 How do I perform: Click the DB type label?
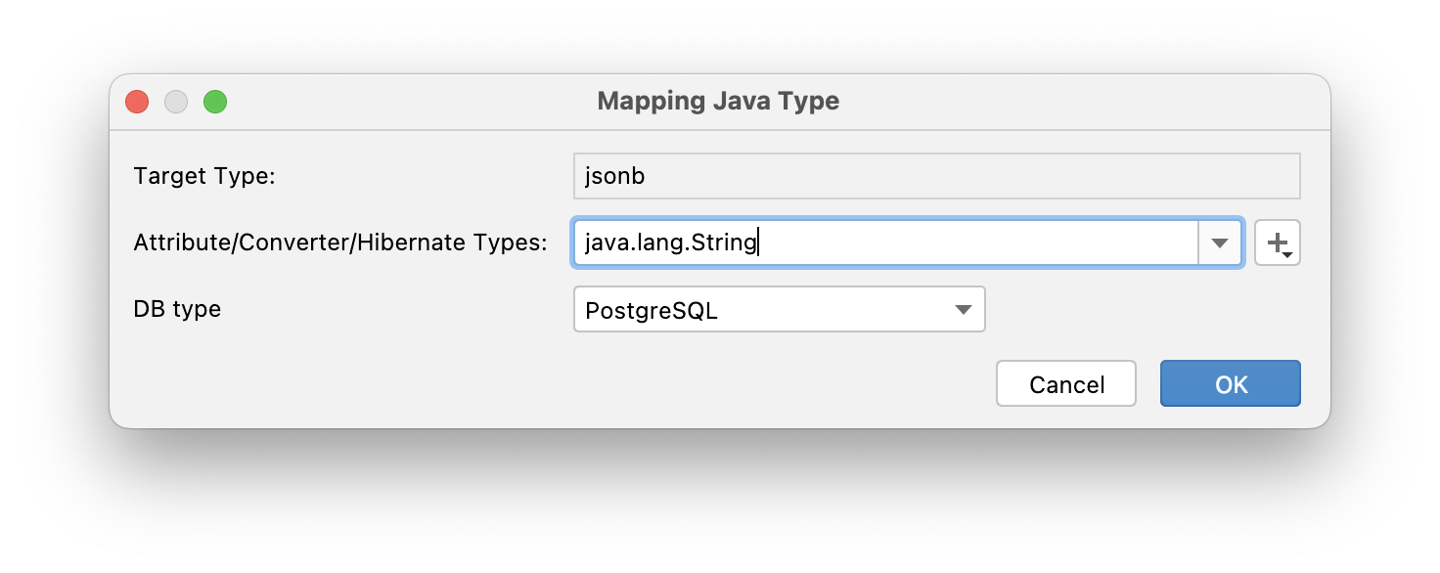click(176, 309)
